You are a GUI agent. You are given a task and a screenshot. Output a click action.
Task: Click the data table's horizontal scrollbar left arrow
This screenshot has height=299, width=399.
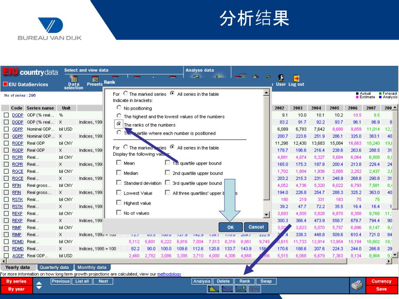pyautogui.click(x=3, y=261)
